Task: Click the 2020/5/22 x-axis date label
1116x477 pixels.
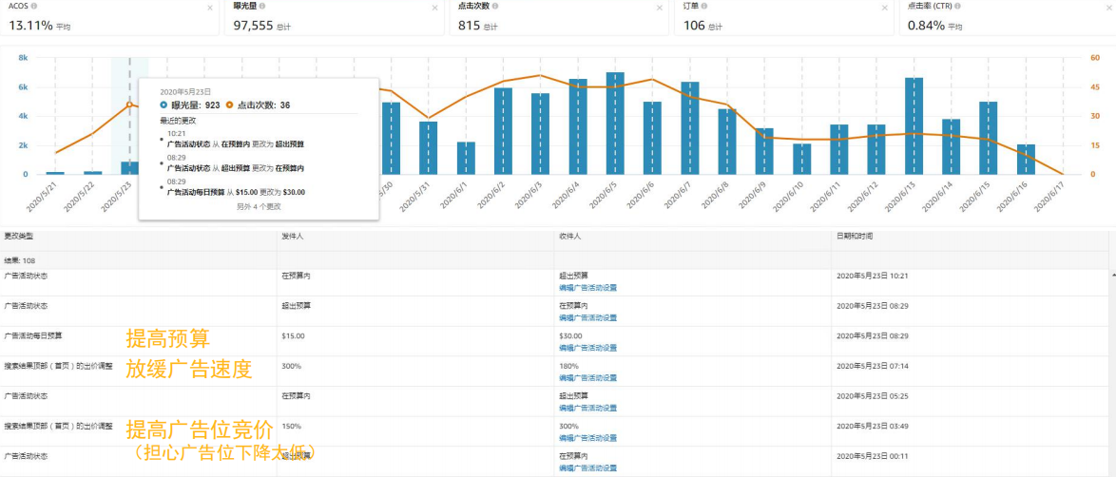Action: pos(79,195)
